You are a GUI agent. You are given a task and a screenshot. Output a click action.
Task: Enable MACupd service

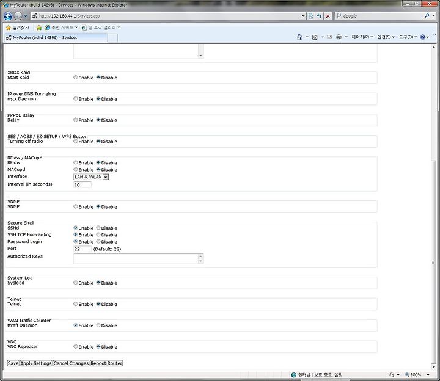(x=76, y=169)
